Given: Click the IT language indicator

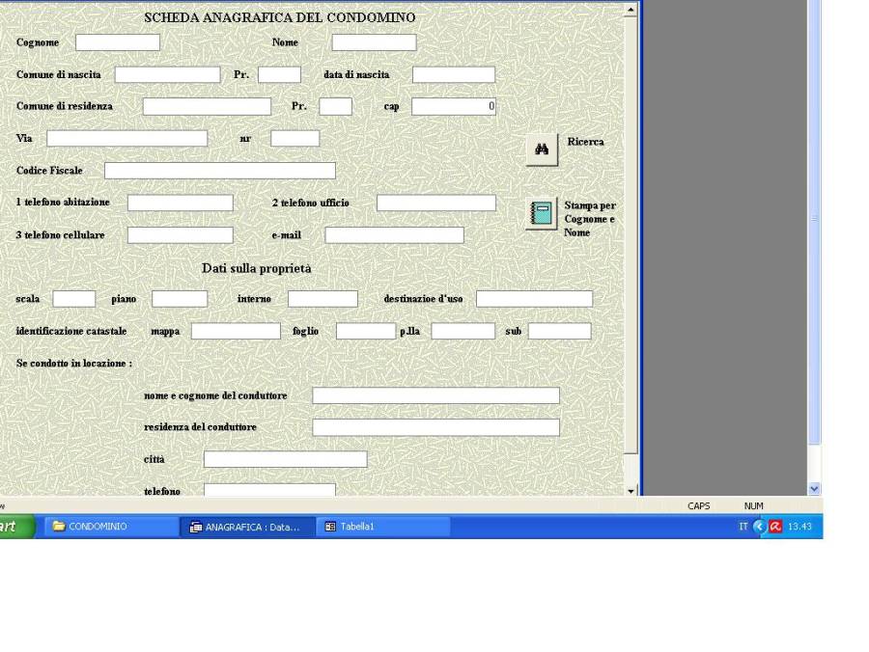Looking at the screenshot, I should (743, 527).
